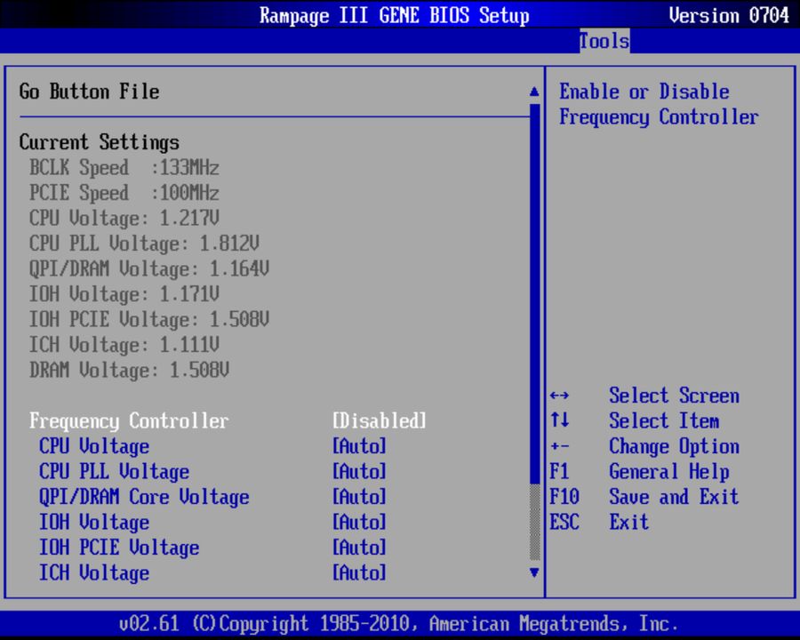Click the scroll down arrow

point(534,572)
